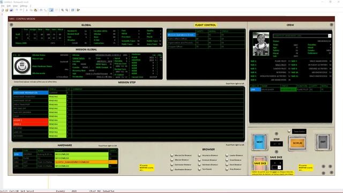
Task: Select the Contractor Browser radio button
Action: pyautogui.click(x=172, y=165)
